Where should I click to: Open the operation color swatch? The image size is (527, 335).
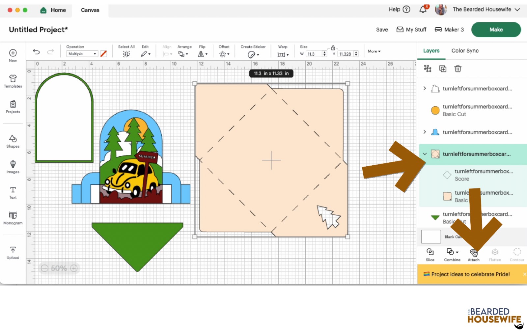[x=103, y=54]
